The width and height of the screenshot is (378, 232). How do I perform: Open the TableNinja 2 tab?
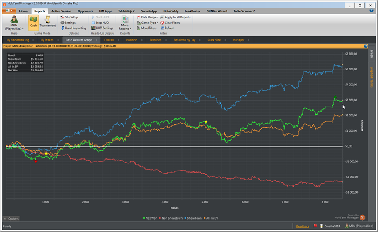126,11
